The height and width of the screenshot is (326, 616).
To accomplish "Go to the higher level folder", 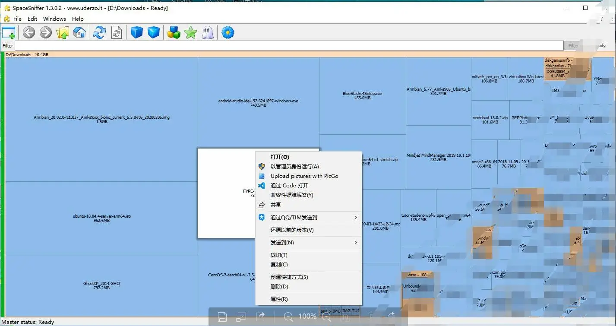I will 63,32.
